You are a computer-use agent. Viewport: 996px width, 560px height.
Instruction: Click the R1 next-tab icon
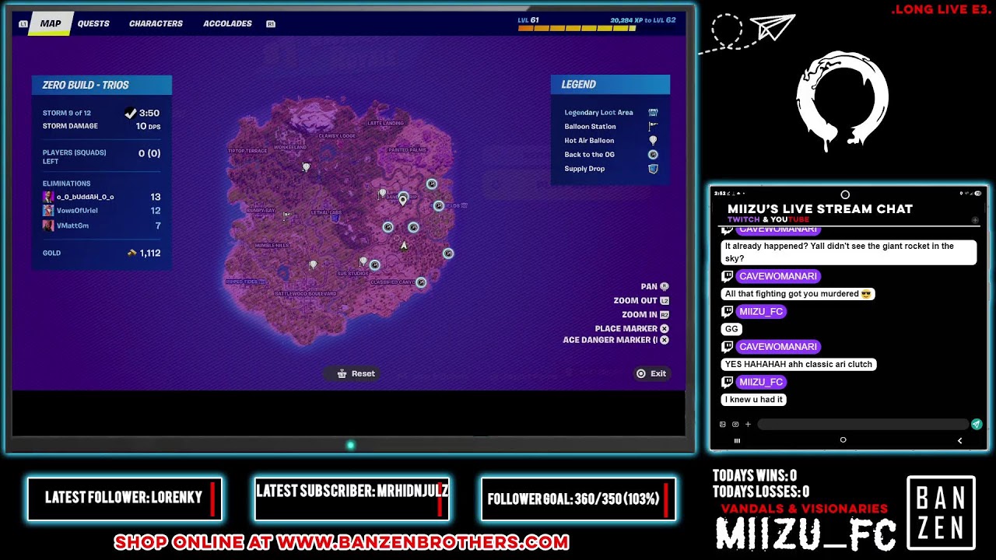pos(271,24)
